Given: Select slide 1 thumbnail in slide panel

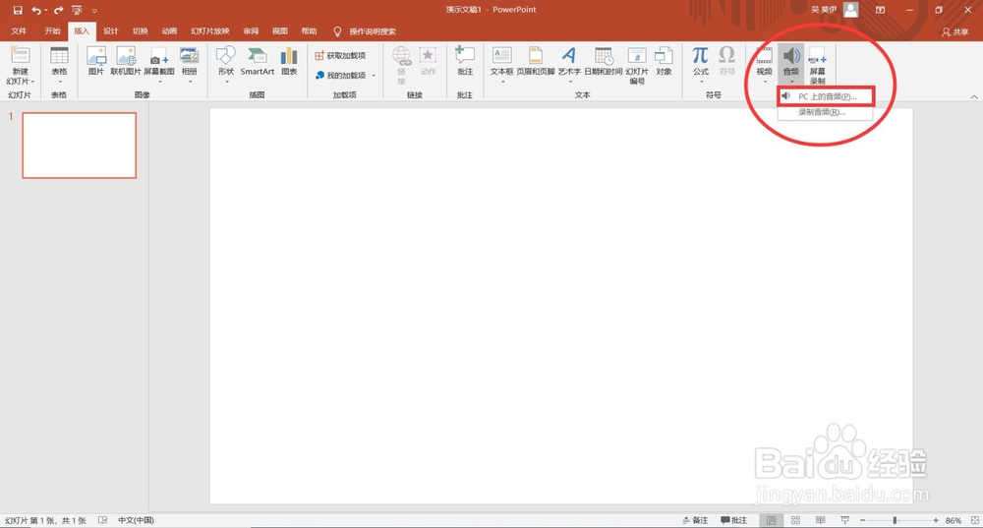Looking at the screenshot, I should [x=79, y=146].
